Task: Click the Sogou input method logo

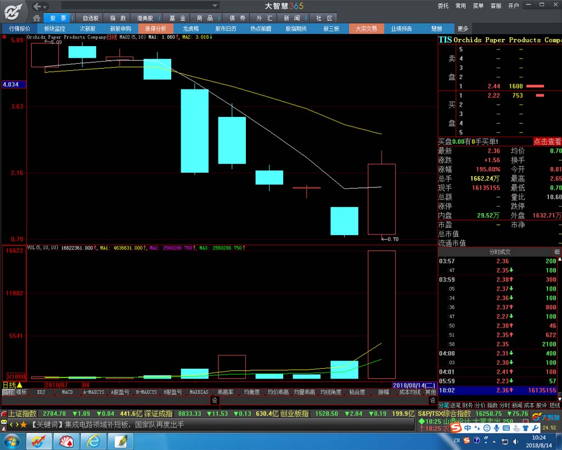Action: pos(456,428)
